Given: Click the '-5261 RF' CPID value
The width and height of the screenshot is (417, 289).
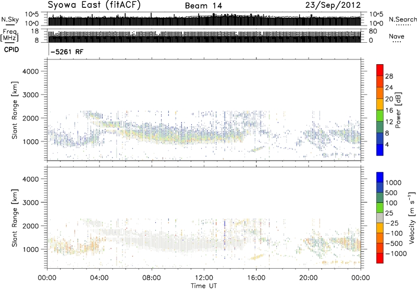Looking at the screenshot, I should point(67,52).
